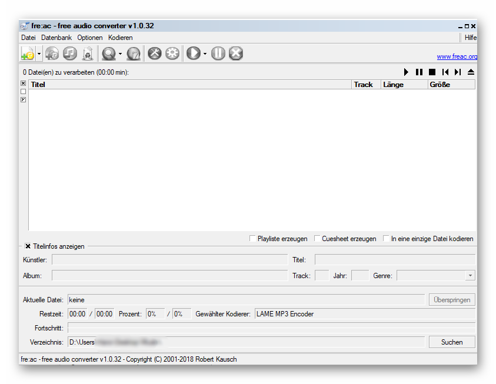Click the add audio CD contents icon
496x384 pixels.
tap(52, 54)
